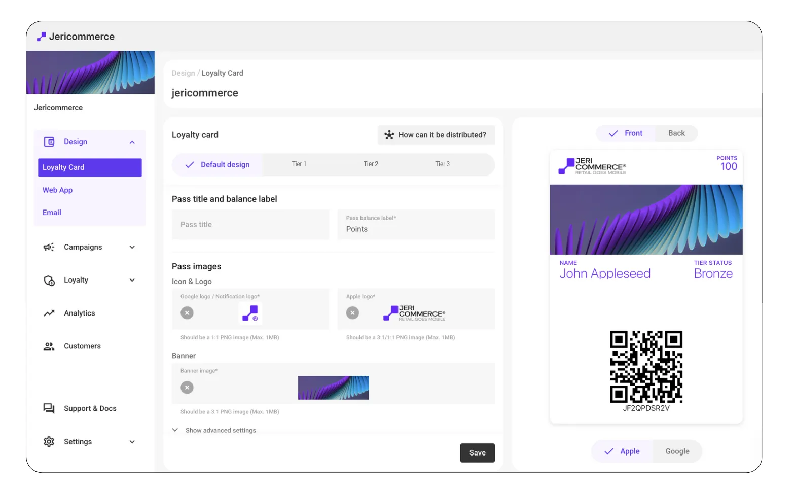Remove the banner image with X icon

point(187,388)
